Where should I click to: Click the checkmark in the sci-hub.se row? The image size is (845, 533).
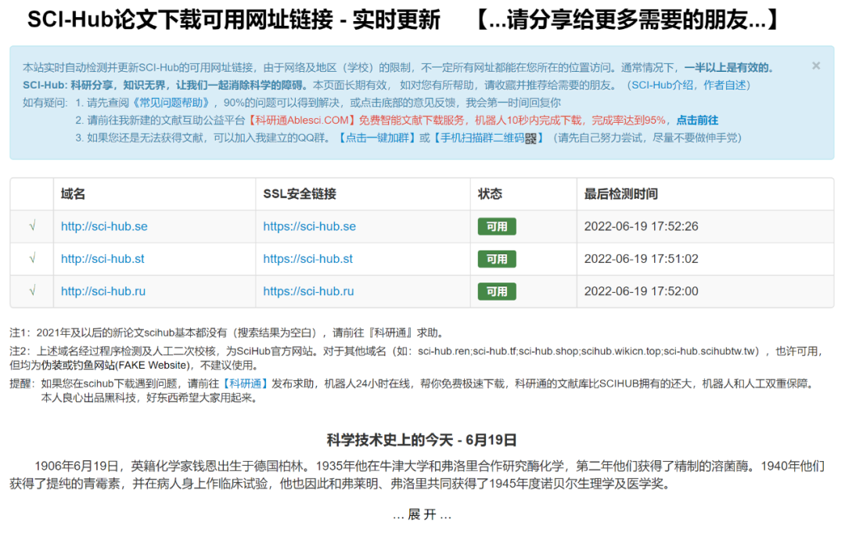(32, 226)
